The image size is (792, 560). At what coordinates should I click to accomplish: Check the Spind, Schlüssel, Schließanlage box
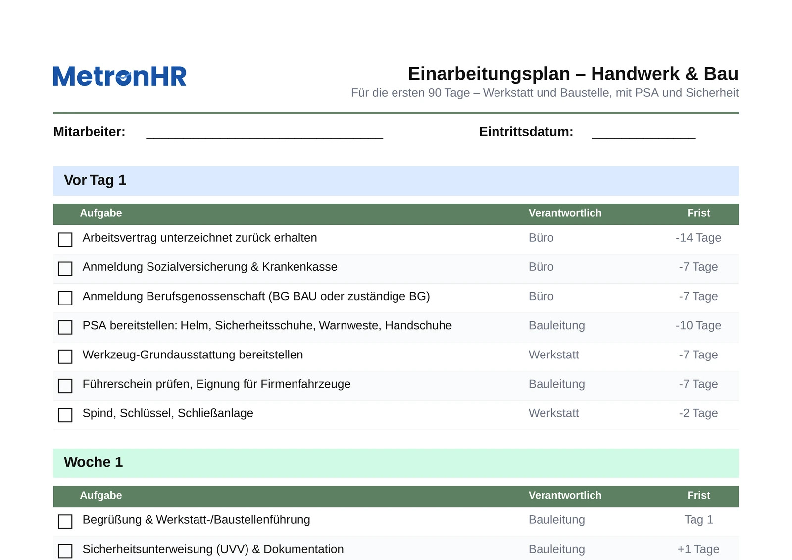click(65, 415)
